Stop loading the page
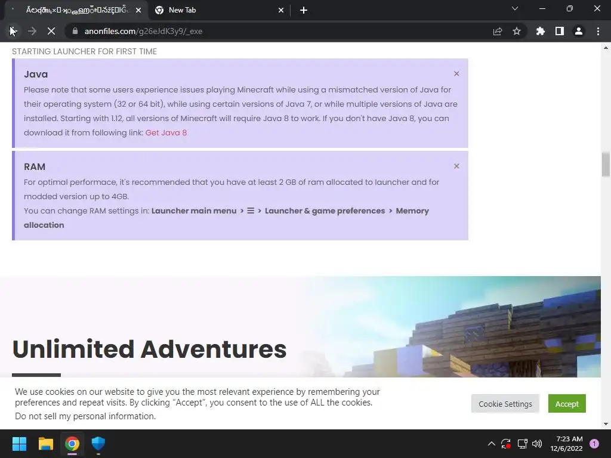 pos(51,31)
